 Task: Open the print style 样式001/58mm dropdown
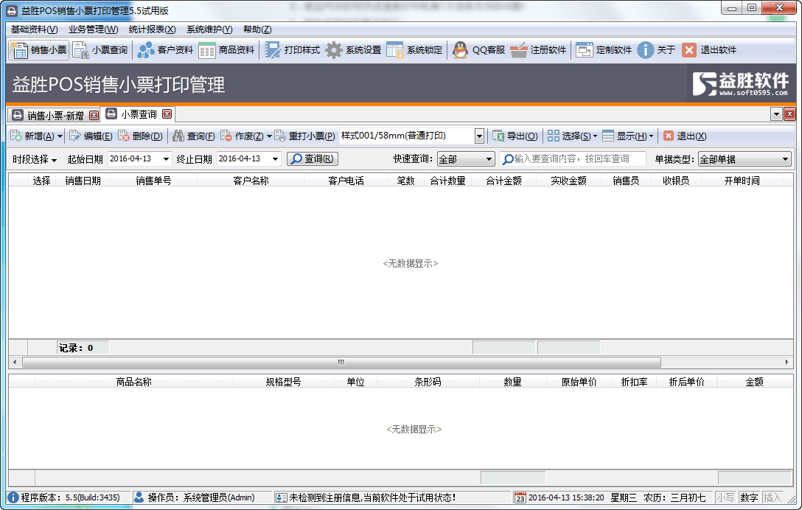[479, 136]
